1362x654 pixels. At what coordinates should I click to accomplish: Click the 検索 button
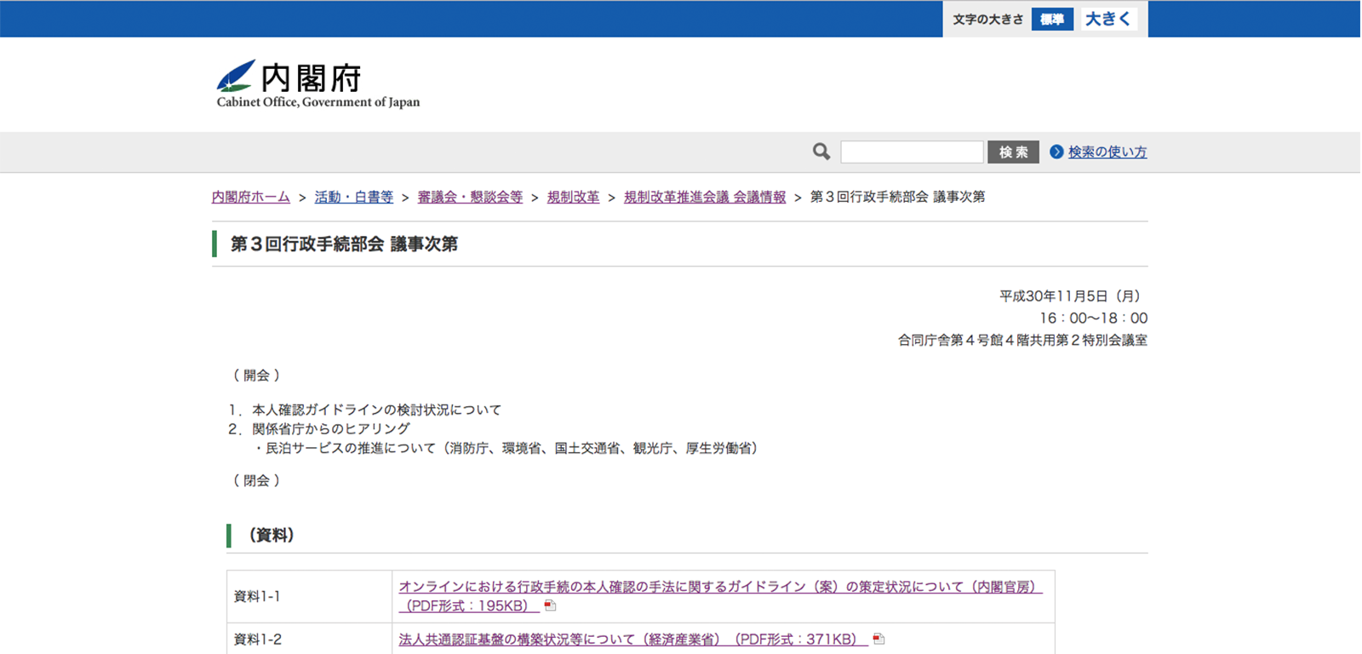point(1013,152)
